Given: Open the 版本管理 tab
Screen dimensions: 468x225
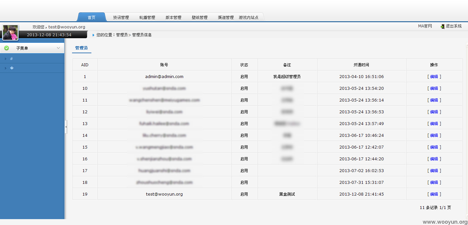Looking at the screenshot, I should [173, 18].
